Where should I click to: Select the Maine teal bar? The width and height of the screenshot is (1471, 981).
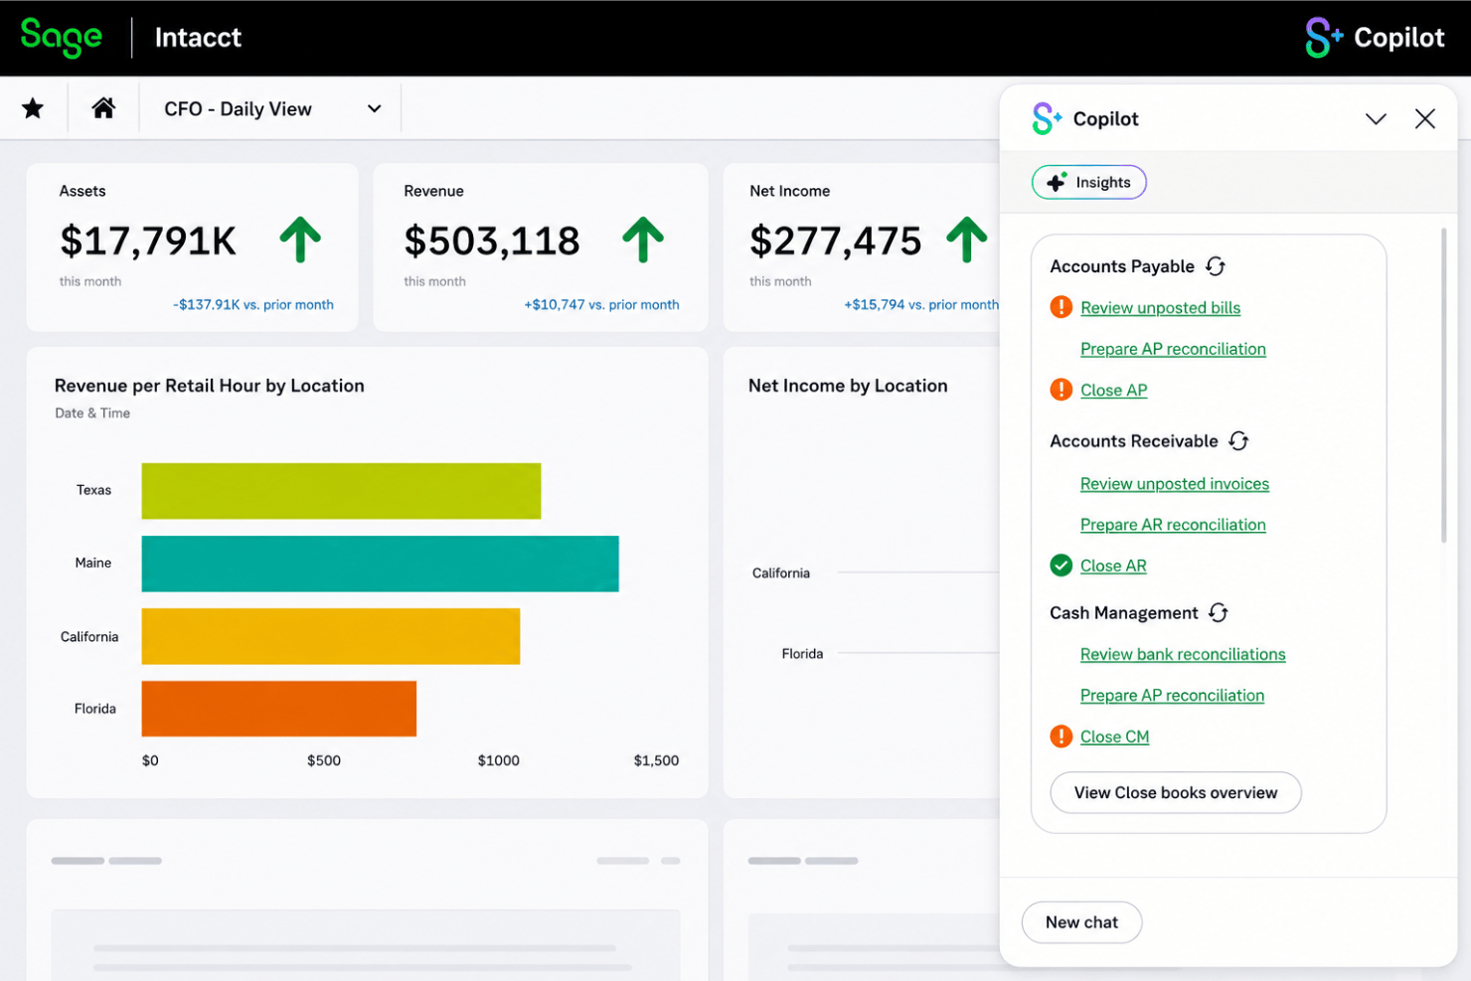pos(380,564)
